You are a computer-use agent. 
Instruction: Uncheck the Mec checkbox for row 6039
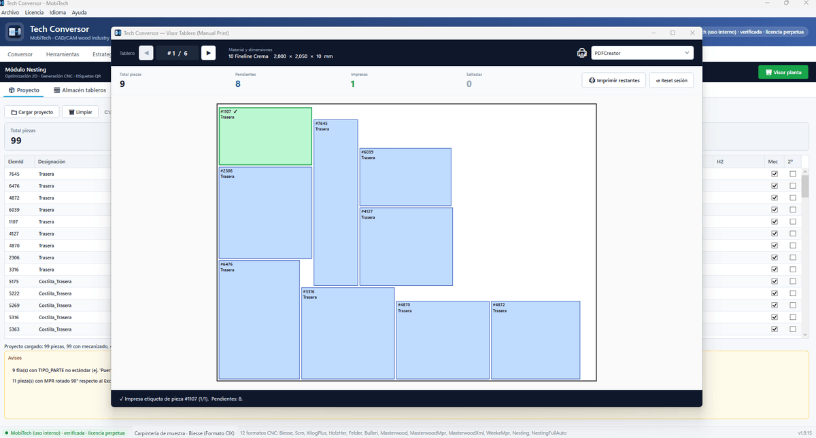(774, 210)
